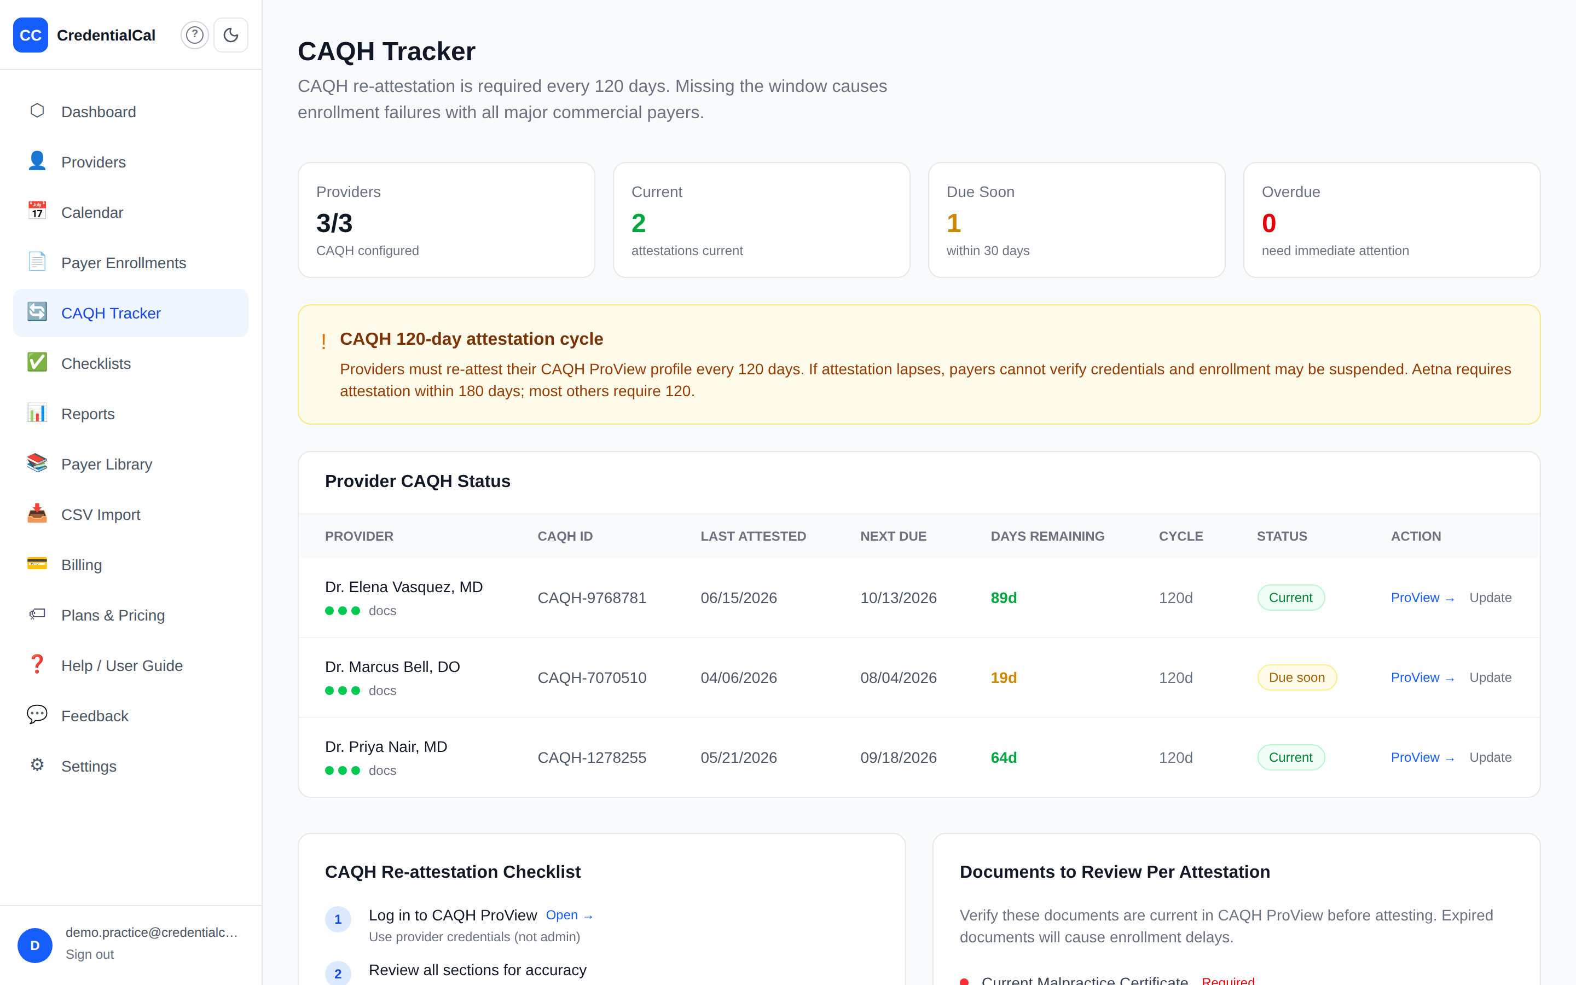The image size is (1576, 985).
Task: Click Update for Dr. Elena Vasquez
Action: point(1490,598)
